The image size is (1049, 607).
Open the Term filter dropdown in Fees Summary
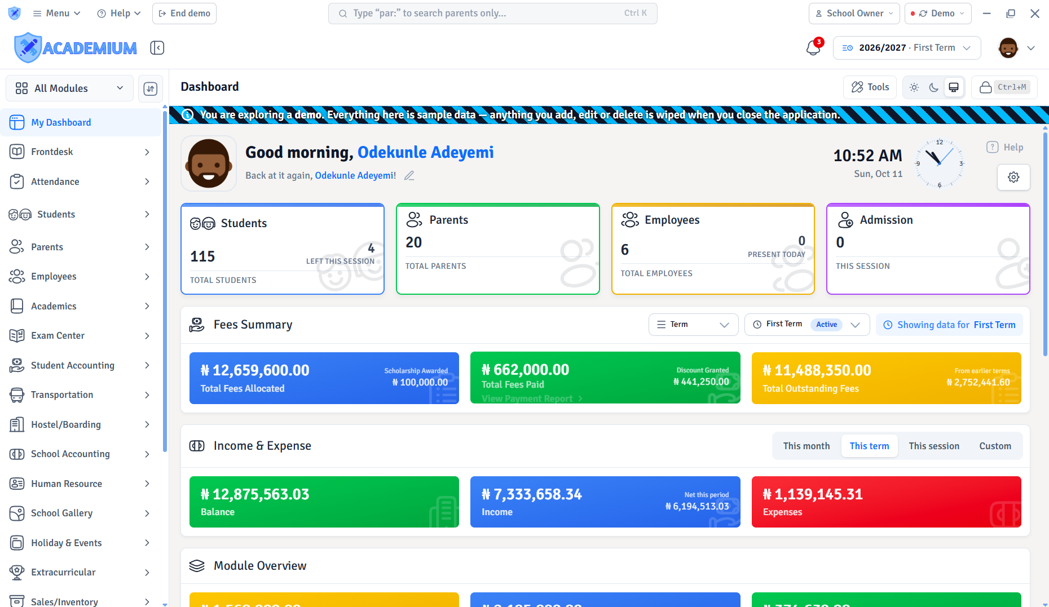[x=693, y=325]
